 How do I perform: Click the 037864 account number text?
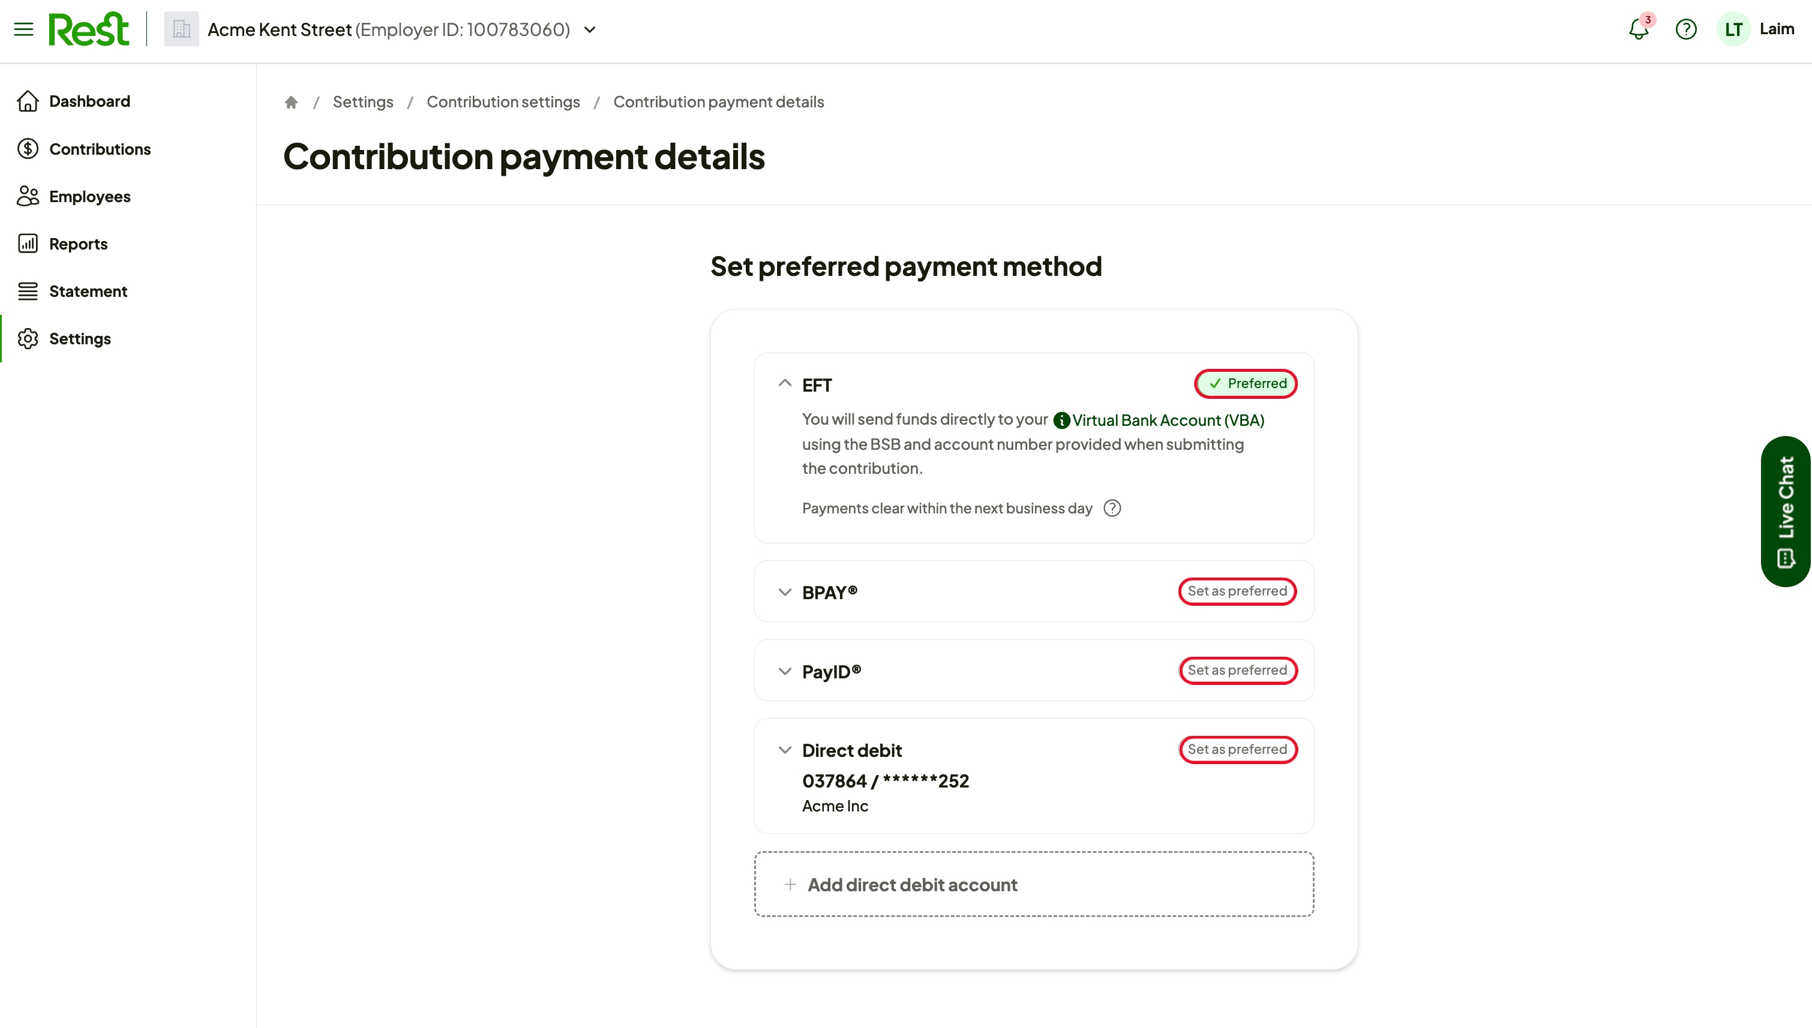point(886,781)
